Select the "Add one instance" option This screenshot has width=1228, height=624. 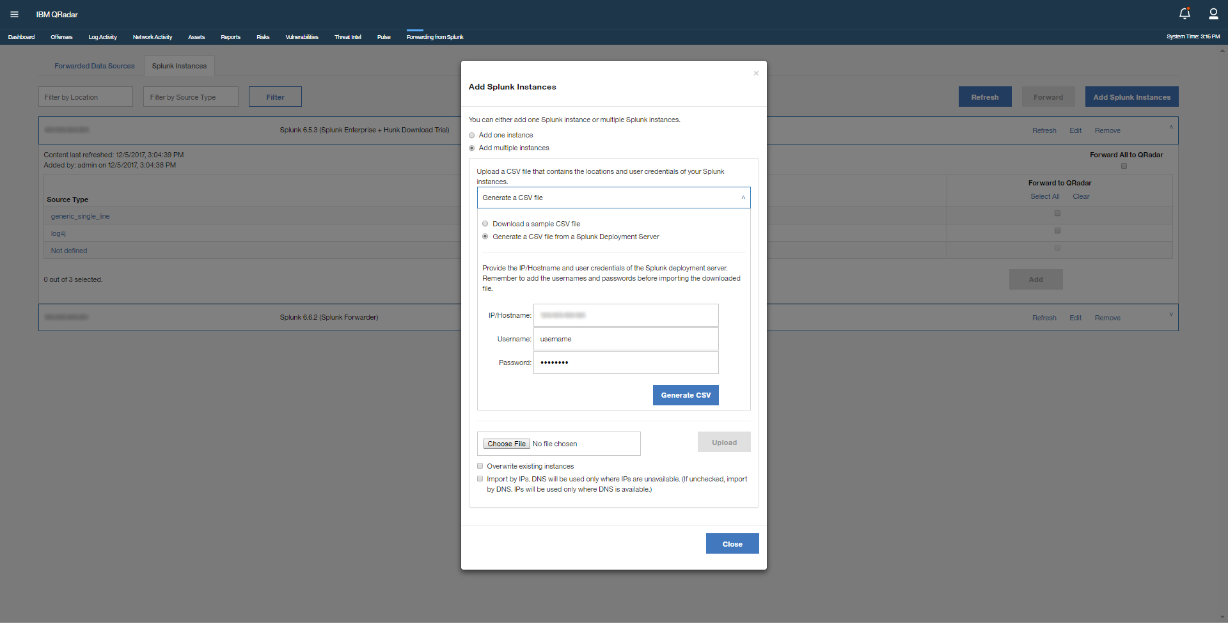click(471, 135)
